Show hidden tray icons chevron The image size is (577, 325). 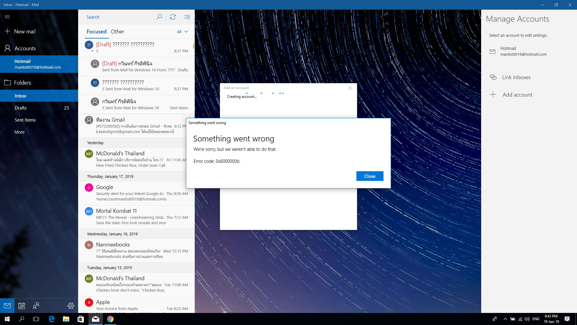pos(505,319)
